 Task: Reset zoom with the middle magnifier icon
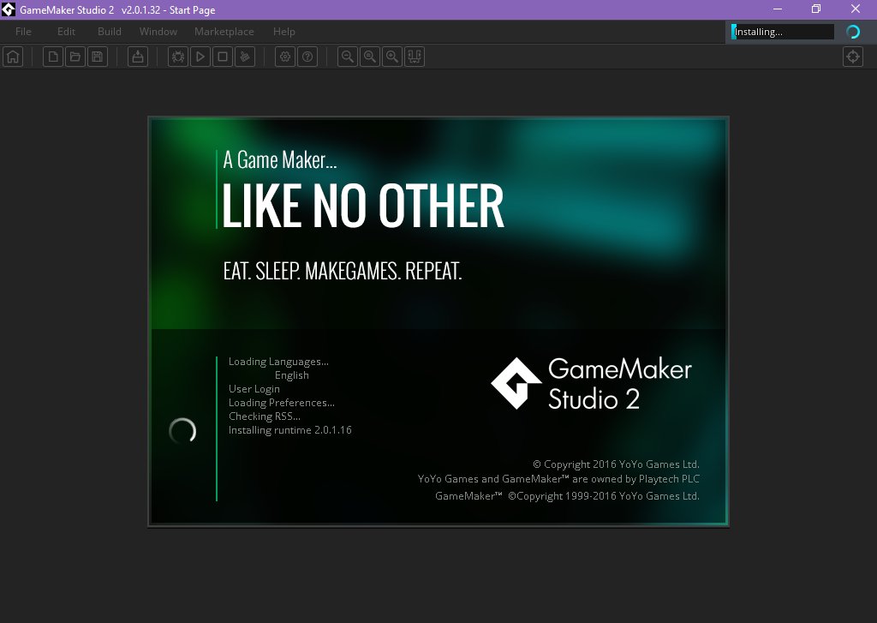(370, 57)
